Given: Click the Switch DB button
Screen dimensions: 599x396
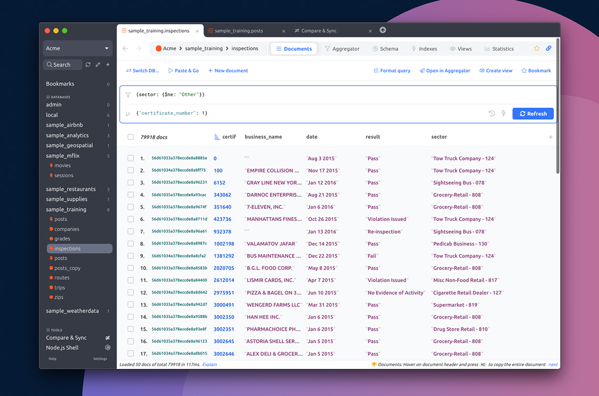Looking at the screenshot, I should coord(142,71).
